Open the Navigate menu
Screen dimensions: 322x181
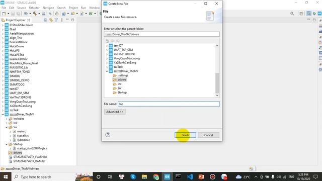(48, 8)
